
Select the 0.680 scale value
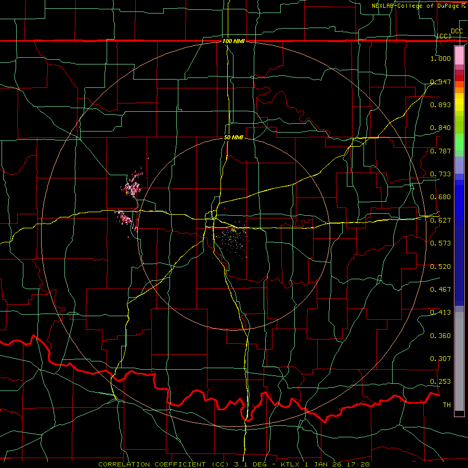tap(440, 197)
